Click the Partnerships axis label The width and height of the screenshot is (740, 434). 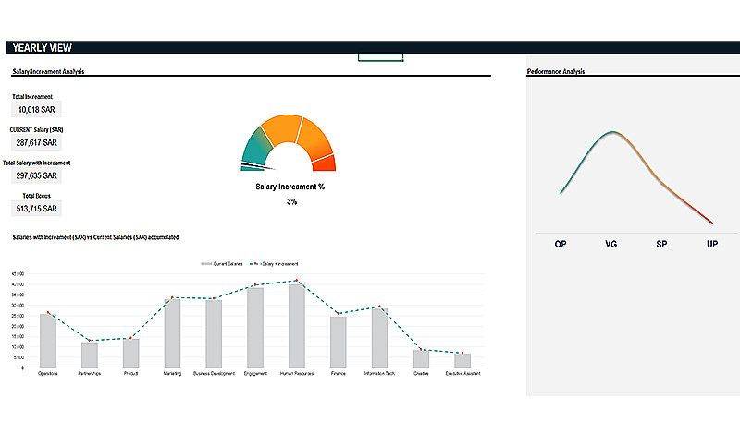point(89,373)
